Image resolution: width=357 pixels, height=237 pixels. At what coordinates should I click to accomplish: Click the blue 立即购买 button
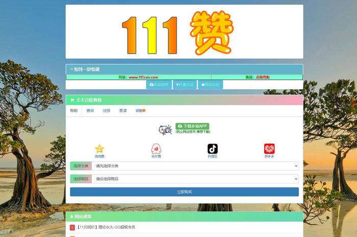[x=184, y=192]
